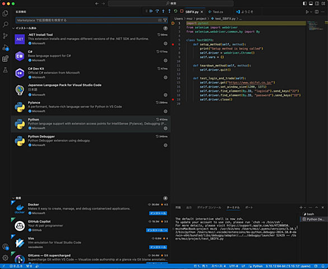The height and width of the screenshot is (269, 328).
Task: Stop the debug session
Action: pyautogui.click(x=181, y=11)
